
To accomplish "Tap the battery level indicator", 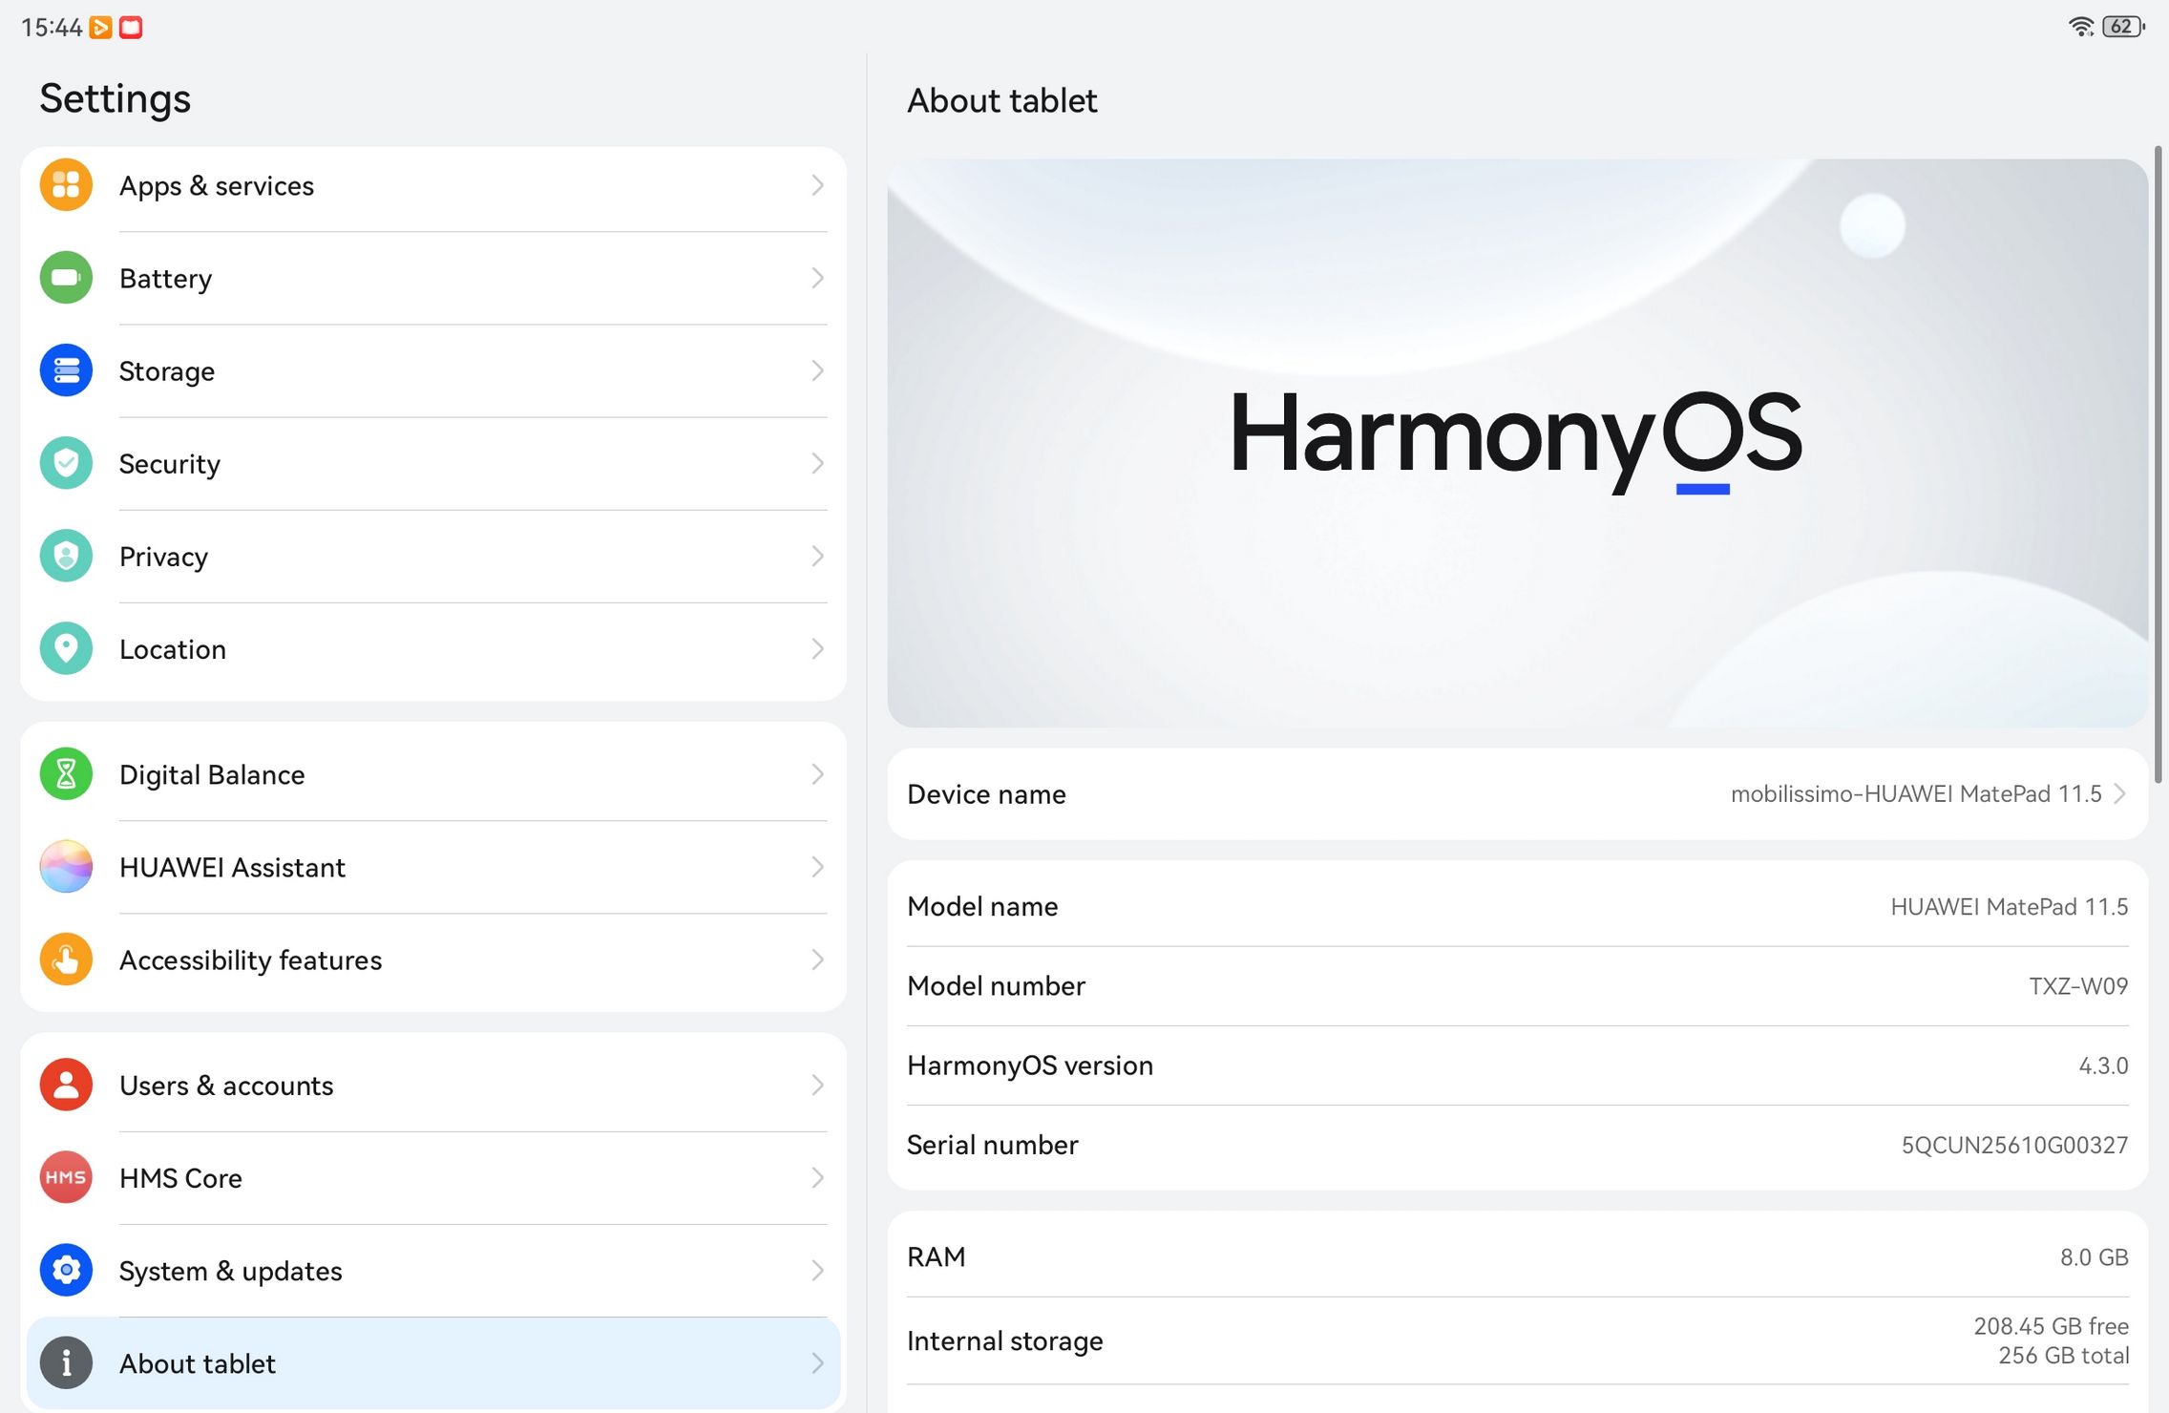I will 2123,27.
